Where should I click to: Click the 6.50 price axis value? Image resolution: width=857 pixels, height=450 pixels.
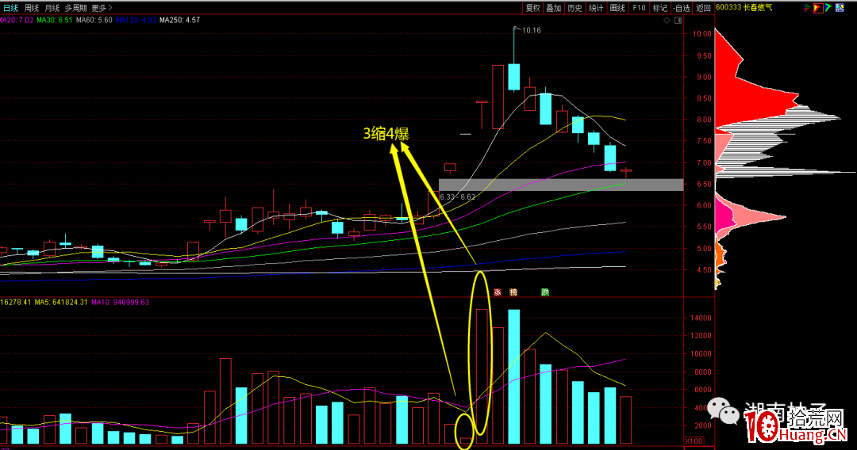click(x=704, y=185)
